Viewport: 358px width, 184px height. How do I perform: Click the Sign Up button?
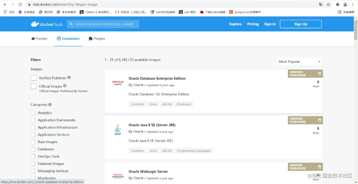point(301,24)
